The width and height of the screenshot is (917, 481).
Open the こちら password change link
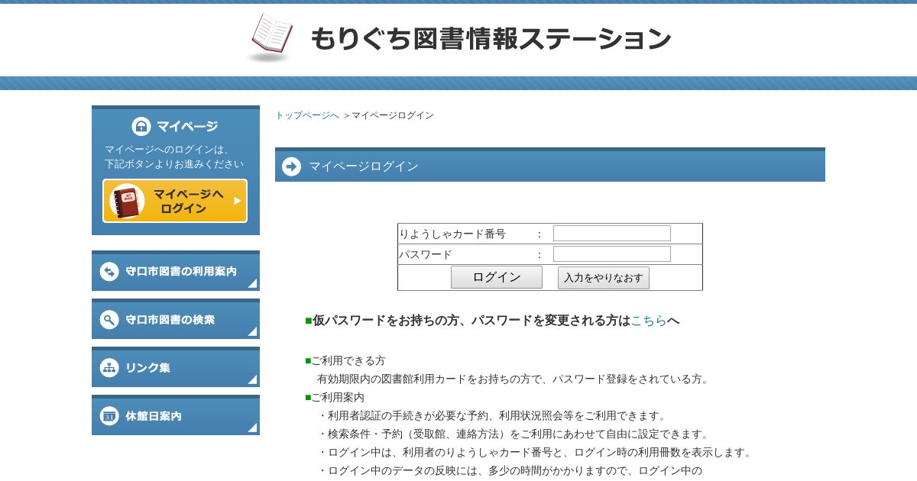click(649, 321)
